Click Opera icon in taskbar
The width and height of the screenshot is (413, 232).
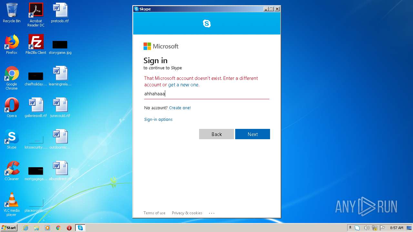coord(69,228)
